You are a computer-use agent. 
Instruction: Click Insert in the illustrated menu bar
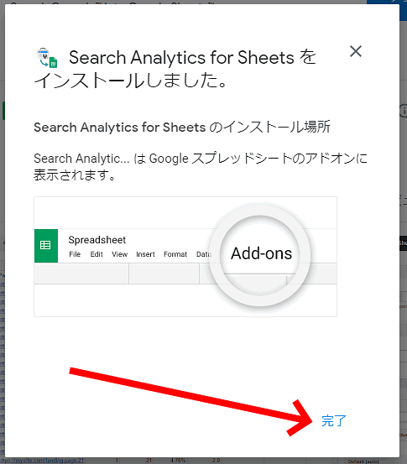pos(145,254)
